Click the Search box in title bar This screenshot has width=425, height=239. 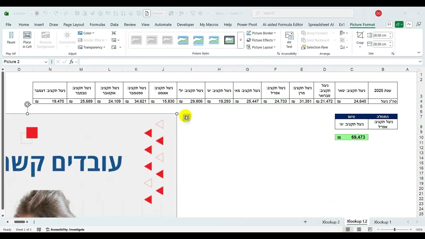(x=302, y=13)
